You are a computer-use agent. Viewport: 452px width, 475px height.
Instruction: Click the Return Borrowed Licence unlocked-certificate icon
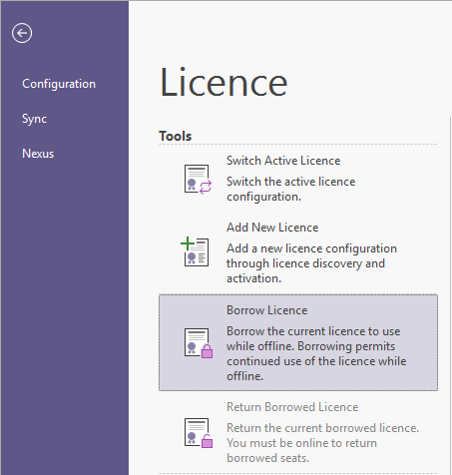pos(199,433)
